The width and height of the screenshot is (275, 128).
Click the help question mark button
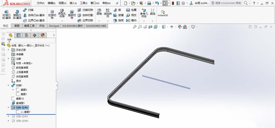tap(254, 3)
